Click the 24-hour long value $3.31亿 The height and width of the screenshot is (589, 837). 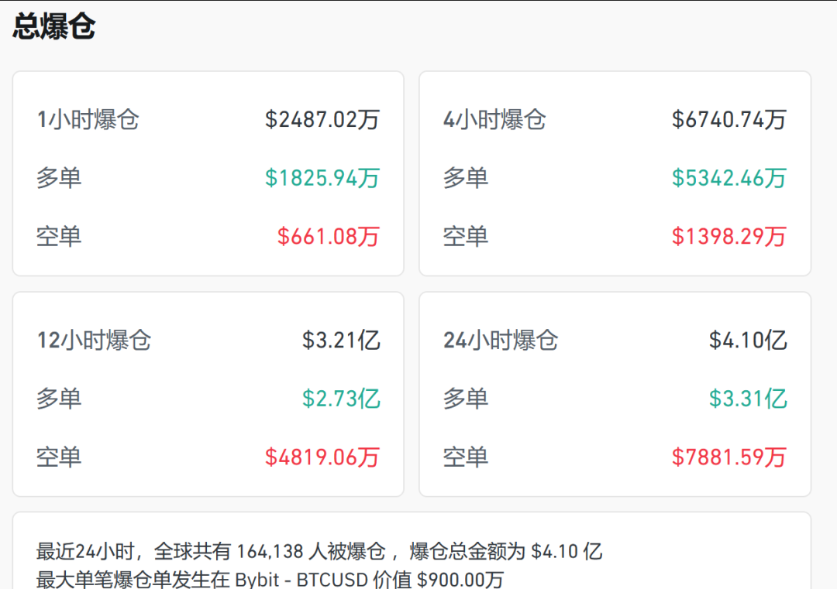[748, 399]
